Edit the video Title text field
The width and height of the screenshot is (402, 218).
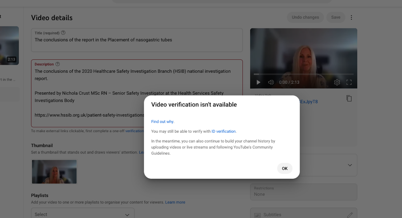tap(137, 40)
